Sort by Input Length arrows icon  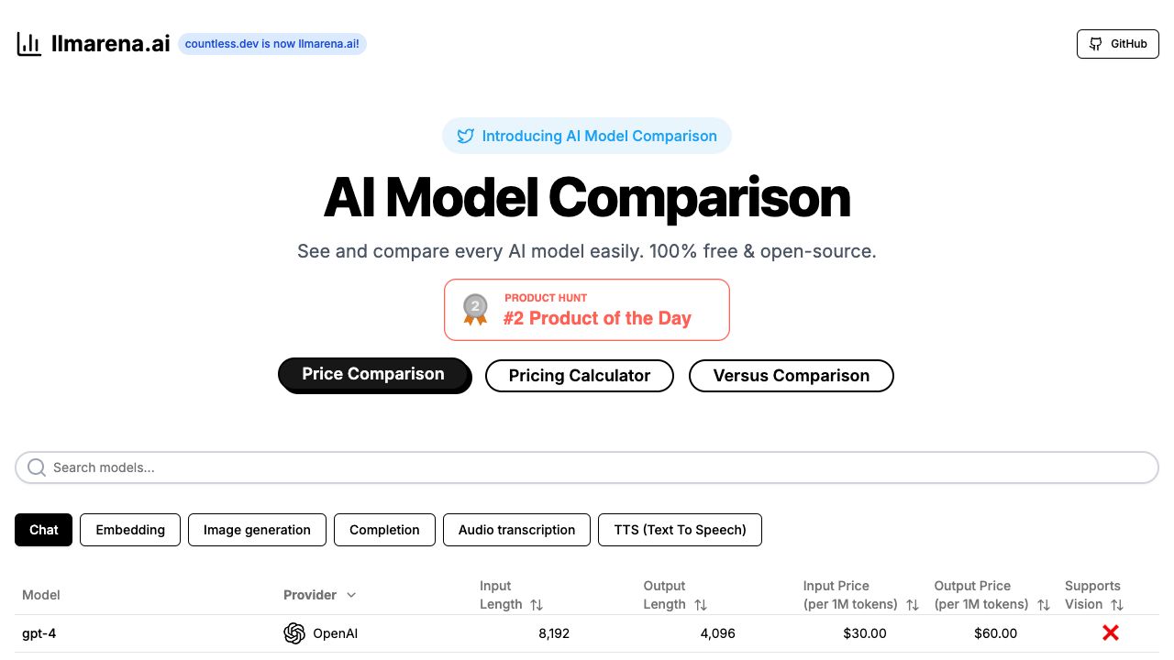537,605
